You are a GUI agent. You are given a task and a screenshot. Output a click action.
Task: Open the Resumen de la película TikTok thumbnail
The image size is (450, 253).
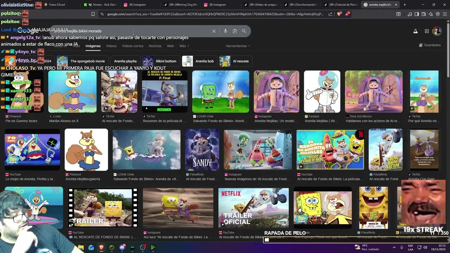[x=165, y=92]
